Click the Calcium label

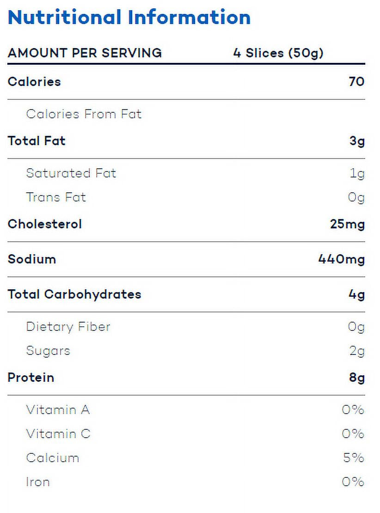(52, 458)
